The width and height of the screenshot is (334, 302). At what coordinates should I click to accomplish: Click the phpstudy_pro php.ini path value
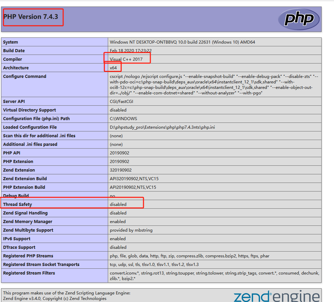162,127
